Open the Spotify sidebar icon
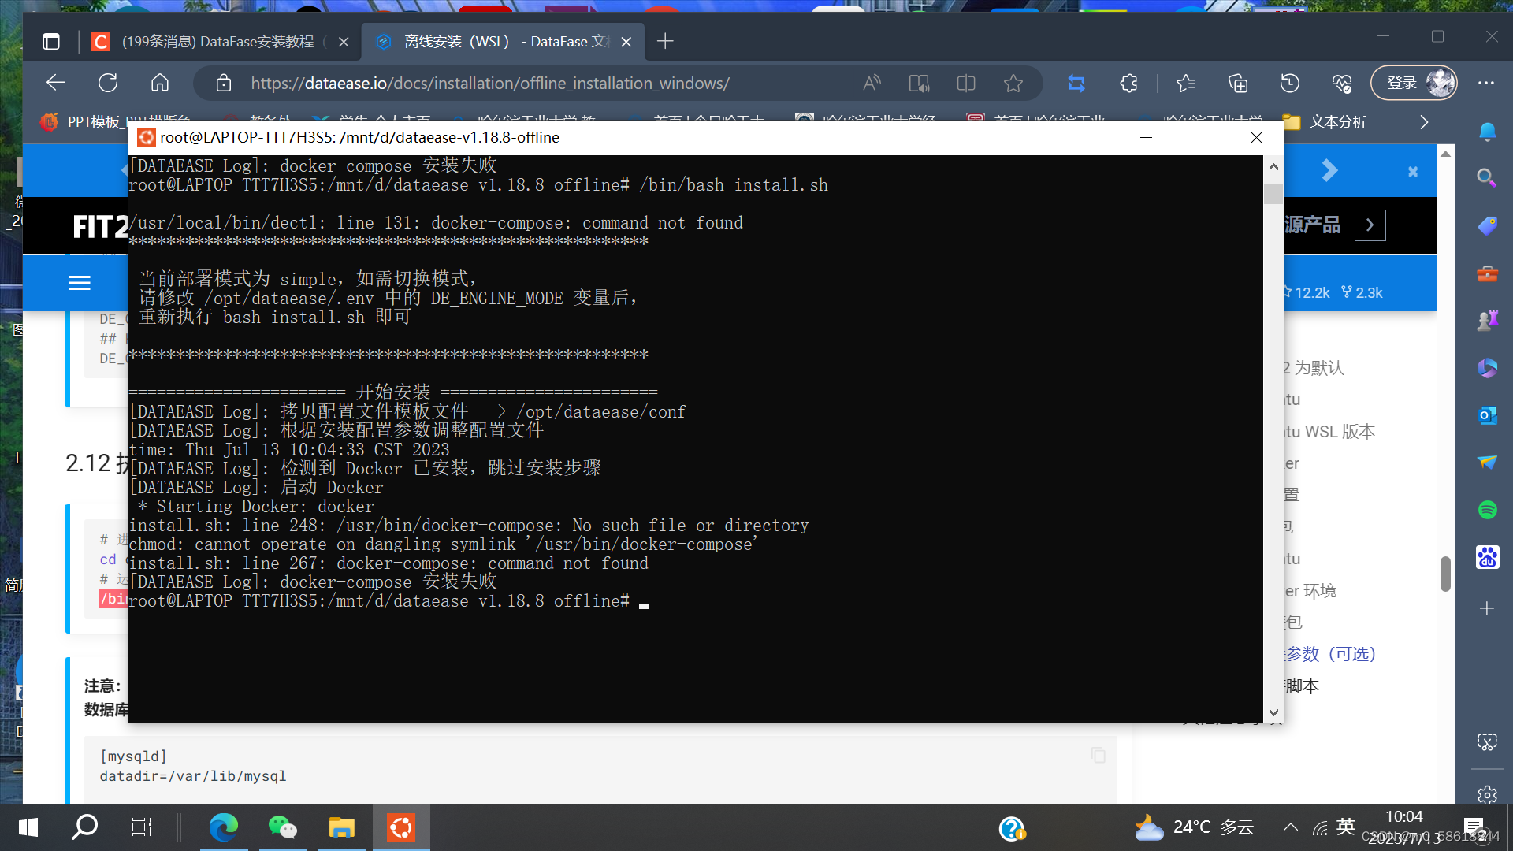This screenshot has width=1513, height=851. 1488,510
